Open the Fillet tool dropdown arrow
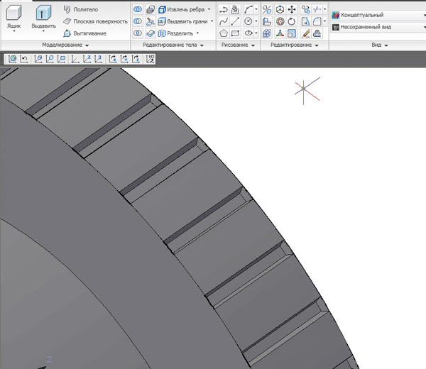The image size is (426, 369). click(324, 21)
